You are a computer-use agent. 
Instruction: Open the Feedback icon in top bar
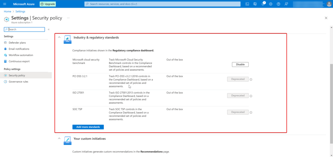286,4
